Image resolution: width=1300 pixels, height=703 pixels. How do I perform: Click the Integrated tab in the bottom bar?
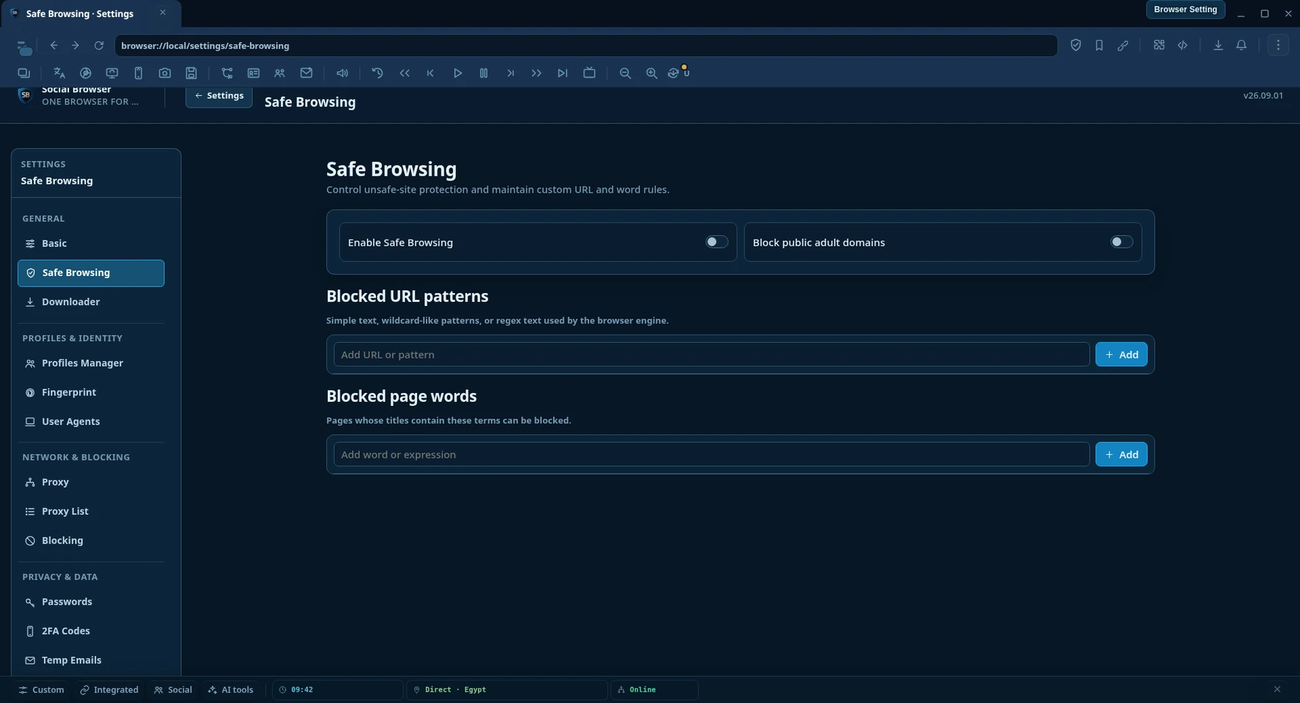coord(109,689)
